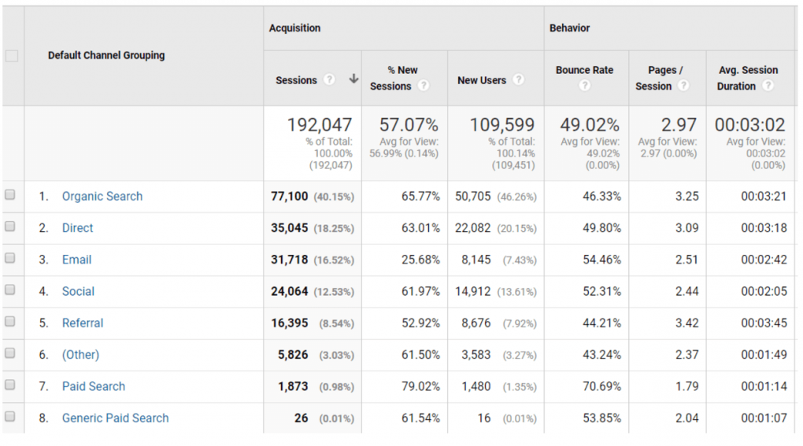
Task: Tick the Paid Search row checkbox
Action: coord(10,385)
